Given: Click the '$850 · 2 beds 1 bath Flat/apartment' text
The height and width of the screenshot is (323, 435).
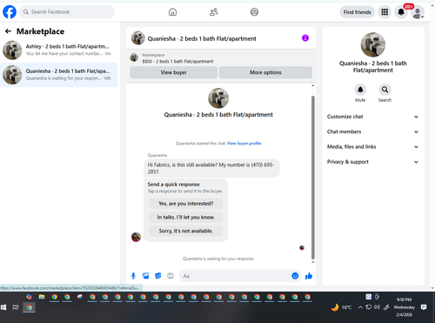Looking at the screenshot, I should pos(177,62).
